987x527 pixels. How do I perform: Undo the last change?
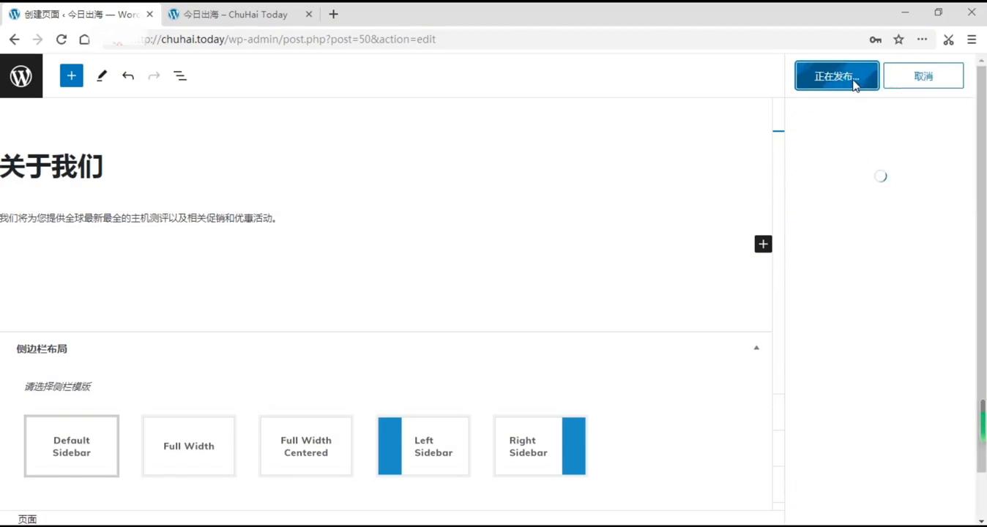click(128, 75)
